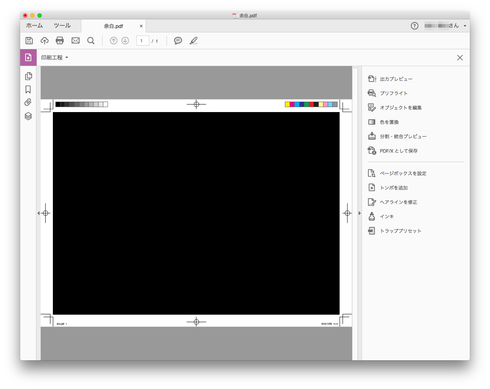Screen dimensions: 490x389
Task: Click the upload to cloud icon
Action: (x=44, y=41)
